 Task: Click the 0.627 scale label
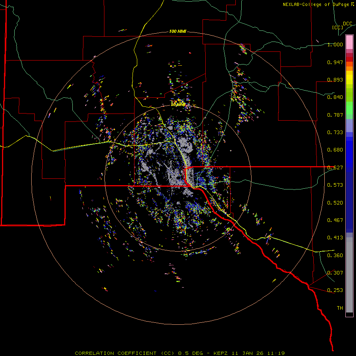coord(335,168)
